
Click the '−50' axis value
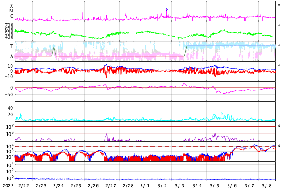click(9, 94)
